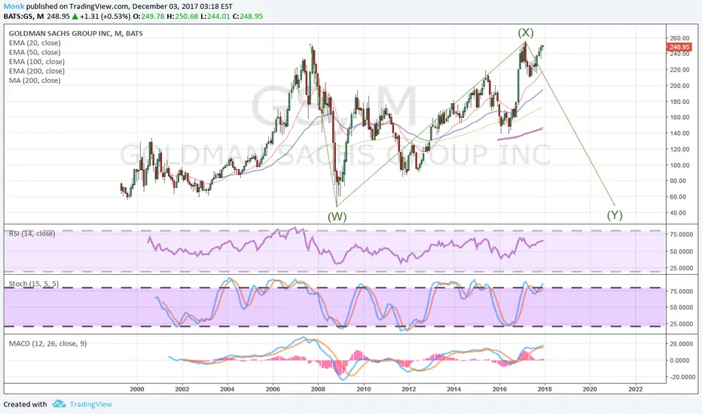Screen dimensions: 702x414
Task: Click the 2018 year label on time axis
Action: [545, 389]
